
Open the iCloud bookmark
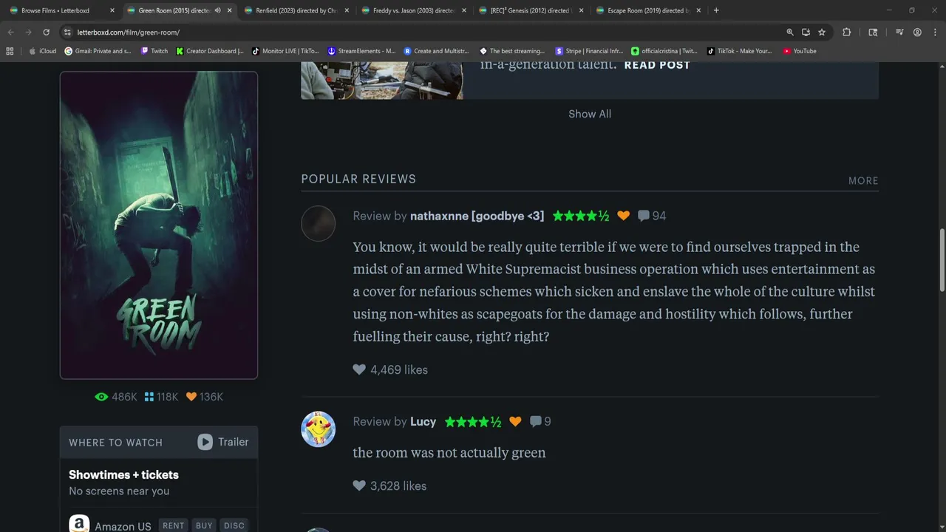coord(42,51)
